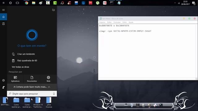Expand A Cortana pode fazer muito mais
Screen dimensions: 198x111
(32, 87)
